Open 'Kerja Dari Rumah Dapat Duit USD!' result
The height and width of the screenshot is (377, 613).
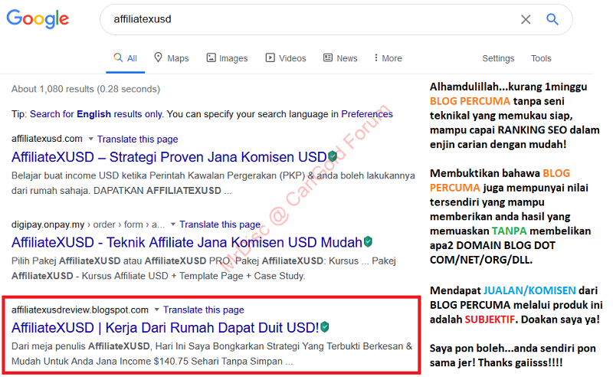[x=165, y=328]
